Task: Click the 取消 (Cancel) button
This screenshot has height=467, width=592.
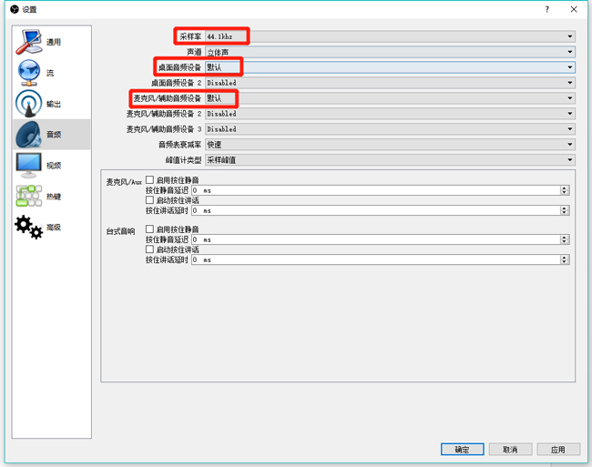Action: [x=510, y=450]
